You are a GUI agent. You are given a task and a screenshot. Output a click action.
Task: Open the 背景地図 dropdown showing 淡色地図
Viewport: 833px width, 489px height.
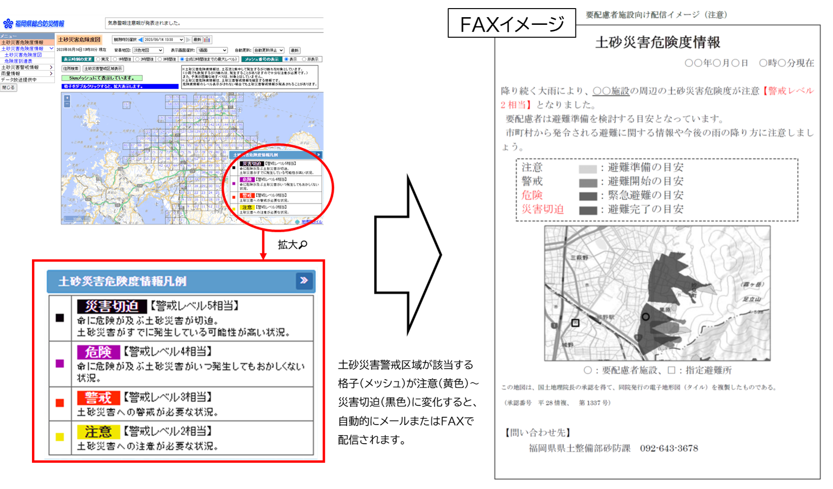(147, 50)
